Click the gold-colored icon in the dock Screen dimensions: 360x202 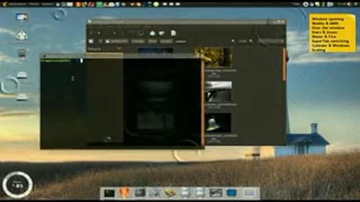point(170,193)
